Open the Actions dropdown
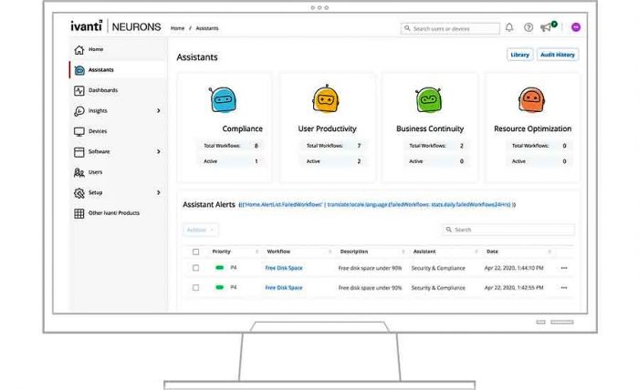639x390 pixels. (x=201, y=230)
